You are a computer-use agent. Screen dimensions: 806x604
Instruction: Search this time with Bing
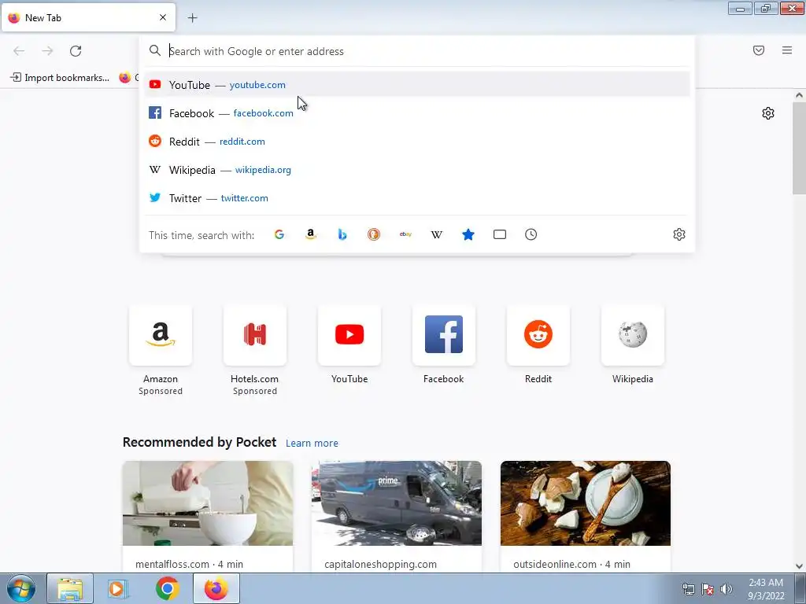point(342,234)
